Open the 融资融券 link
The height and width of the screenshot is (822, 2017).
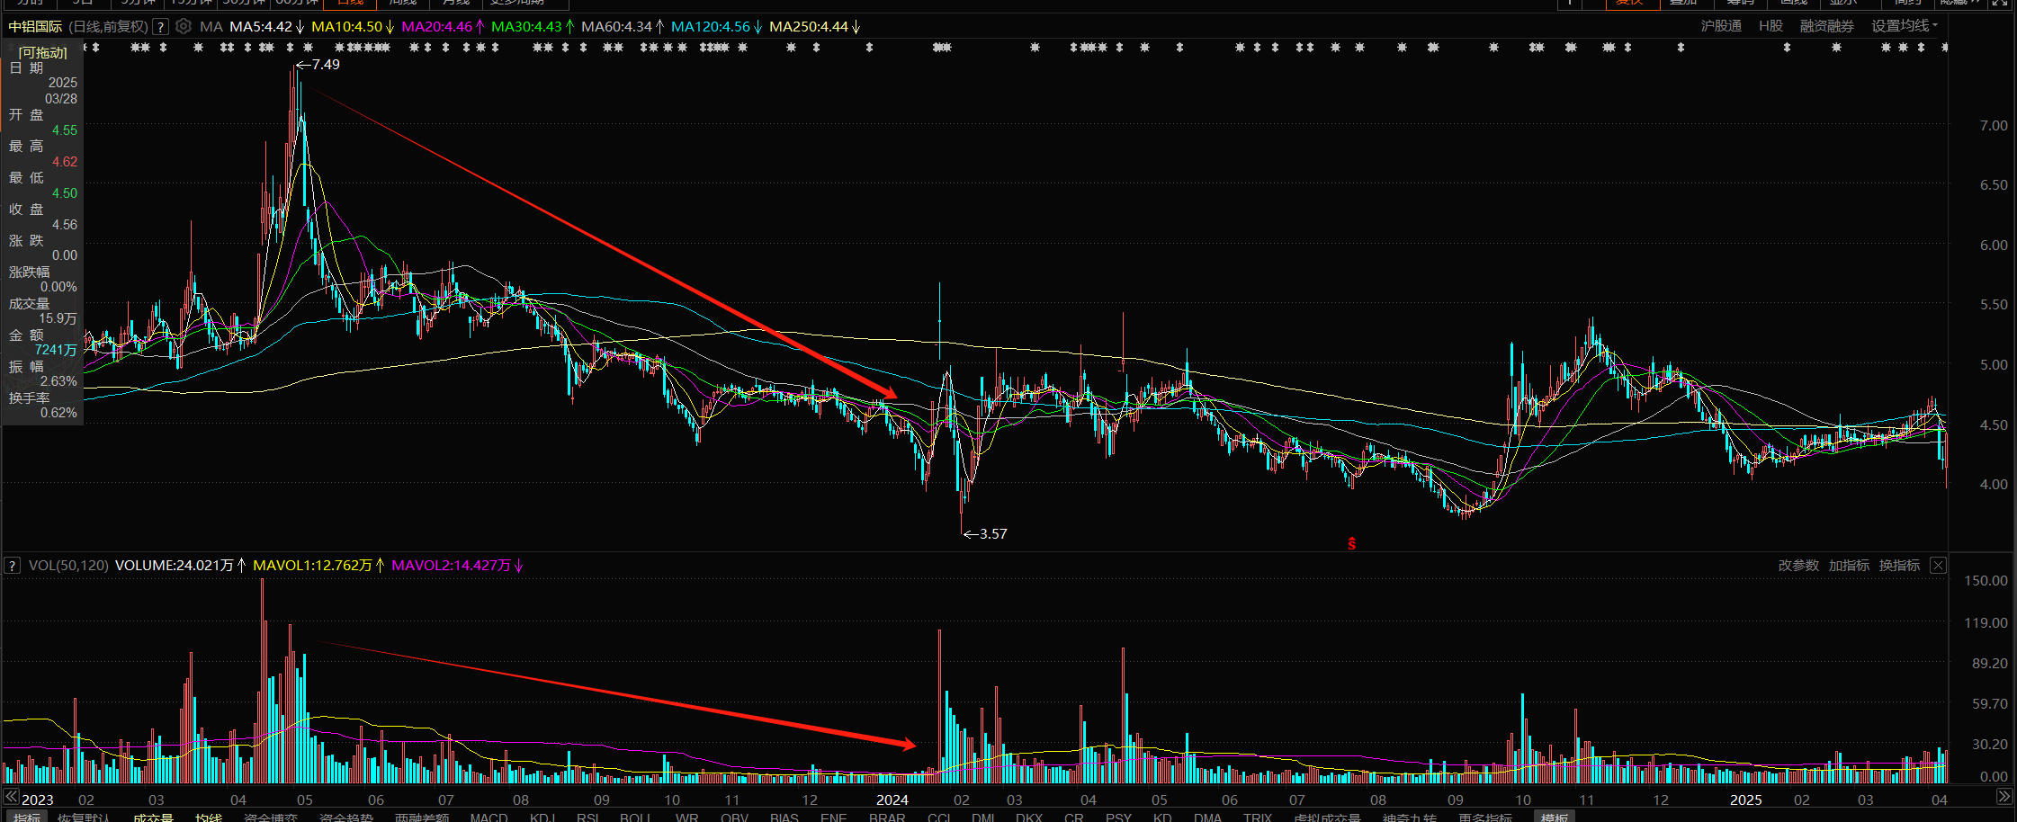1826,26
